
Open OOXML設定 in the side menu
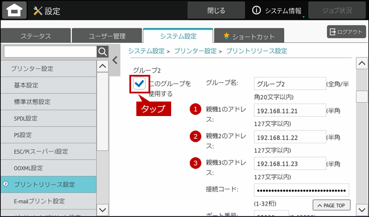(49, 168)
